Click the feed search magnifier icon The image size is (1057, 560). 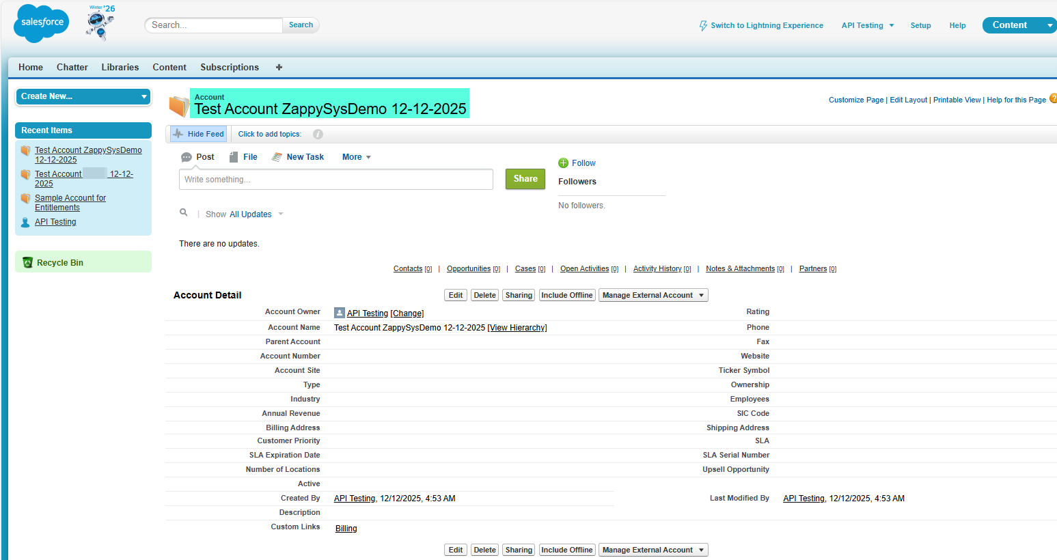184,213
